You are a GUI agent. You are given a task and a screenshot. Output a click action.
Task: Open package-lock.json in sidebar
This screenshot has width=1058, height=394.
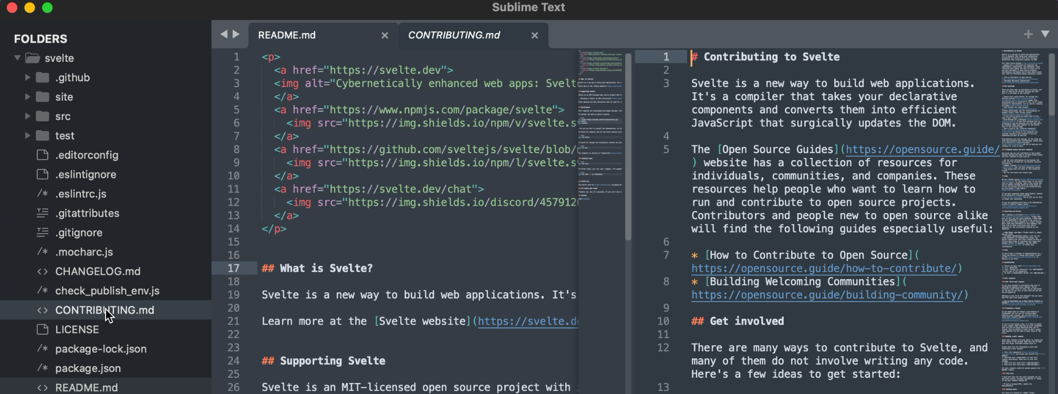pyautogui.click(x=101, y=349)
